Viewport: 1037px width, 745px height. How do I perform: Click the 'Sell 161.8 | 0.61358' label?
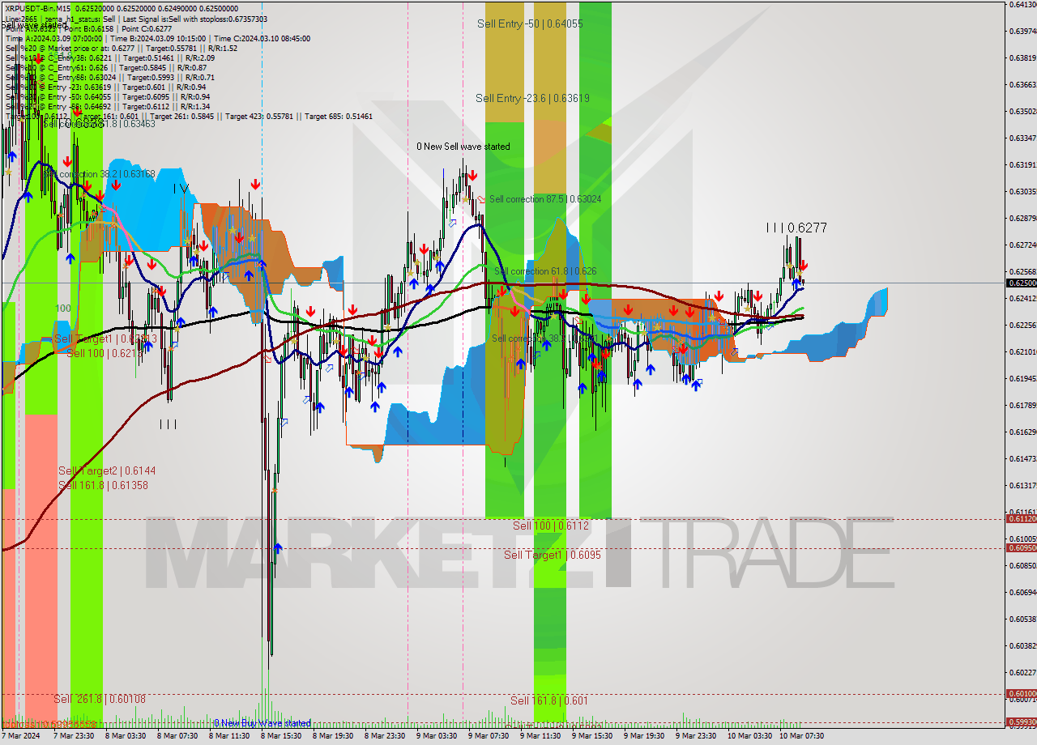(103, 485)
